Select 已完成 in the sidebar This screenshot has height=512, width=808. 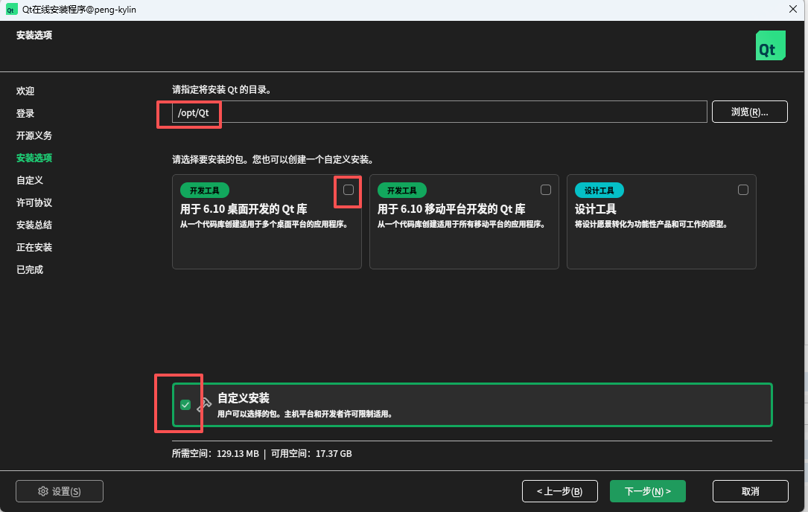pos(30,269)
